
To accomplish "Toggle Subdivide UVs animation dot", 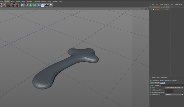I will pyautogui.click(x=151, y=95).
